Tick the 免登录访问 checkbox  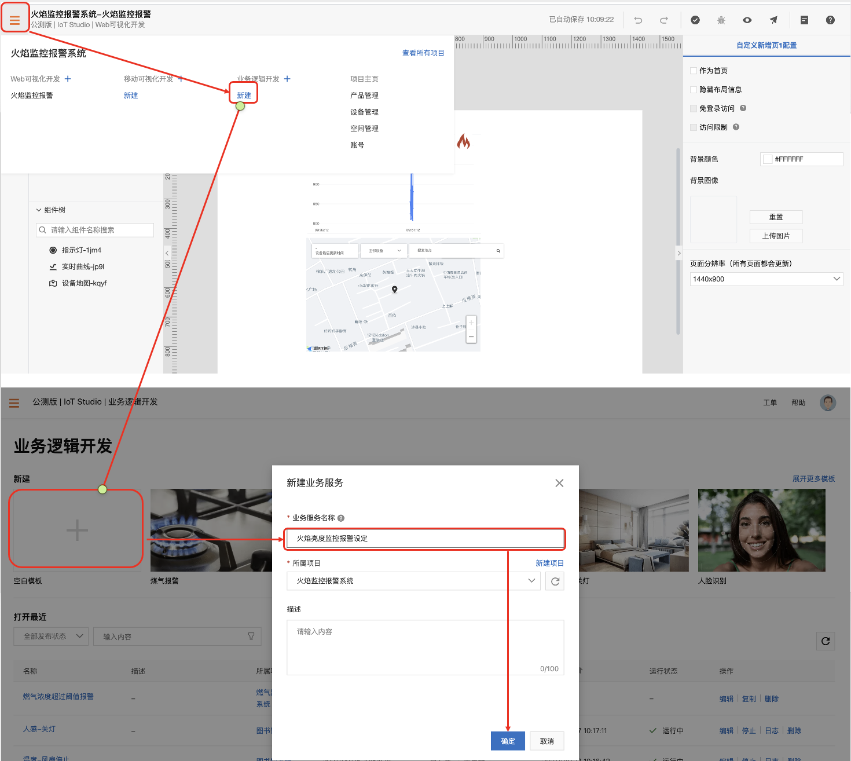(694, 108)
